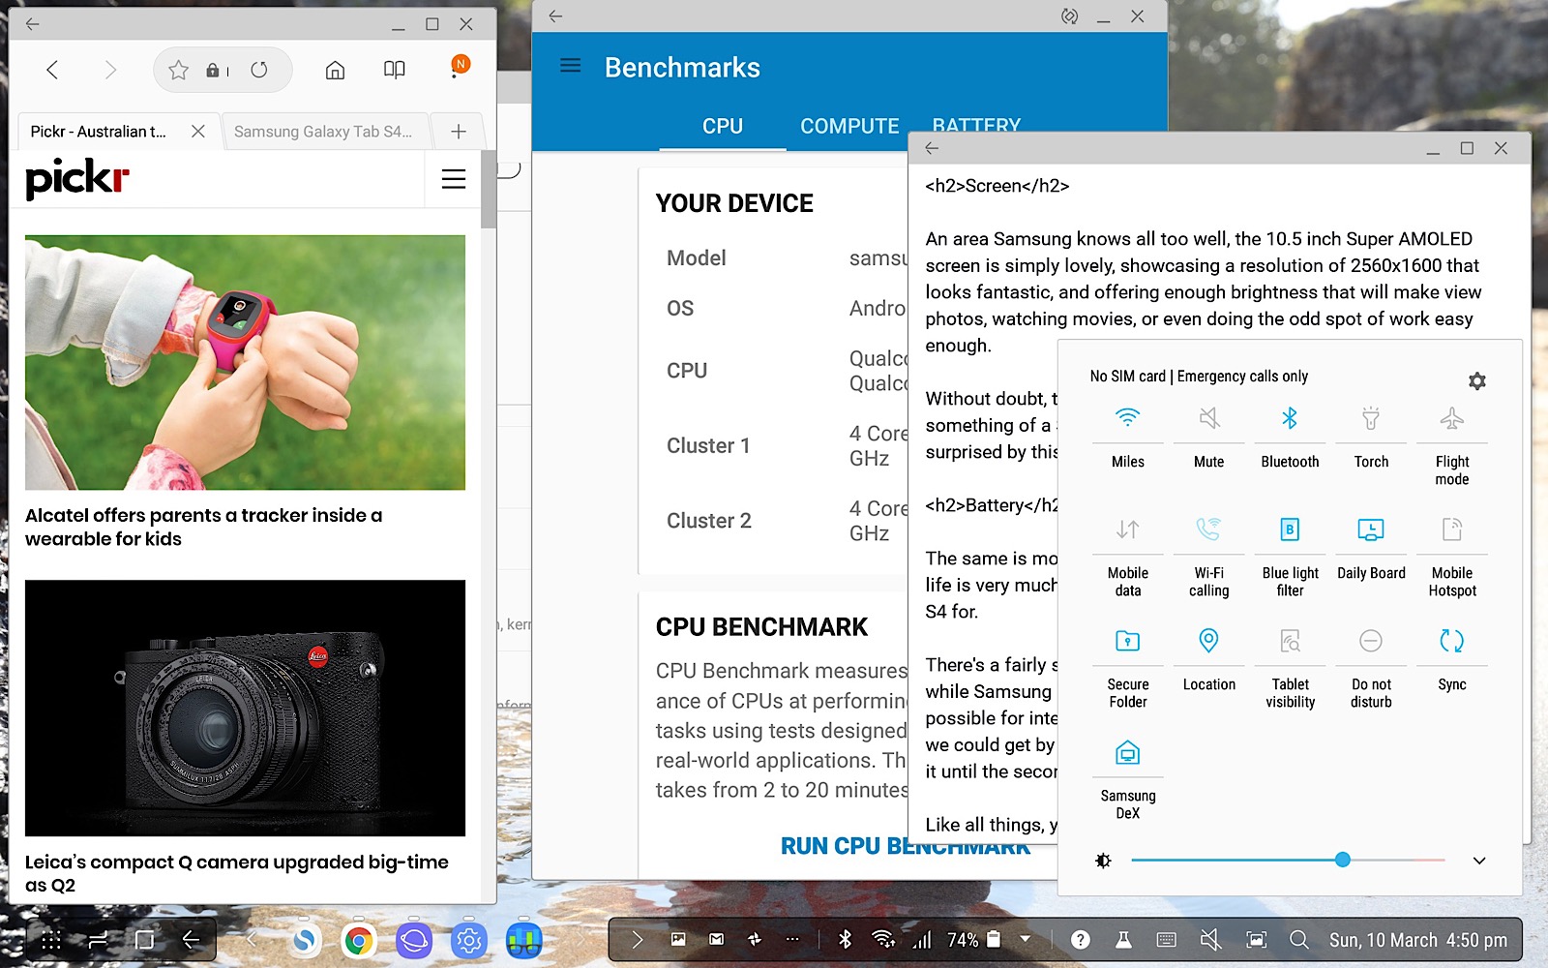
Task: Open search finder in the system tray
Action: click(x=1299, y=940)
